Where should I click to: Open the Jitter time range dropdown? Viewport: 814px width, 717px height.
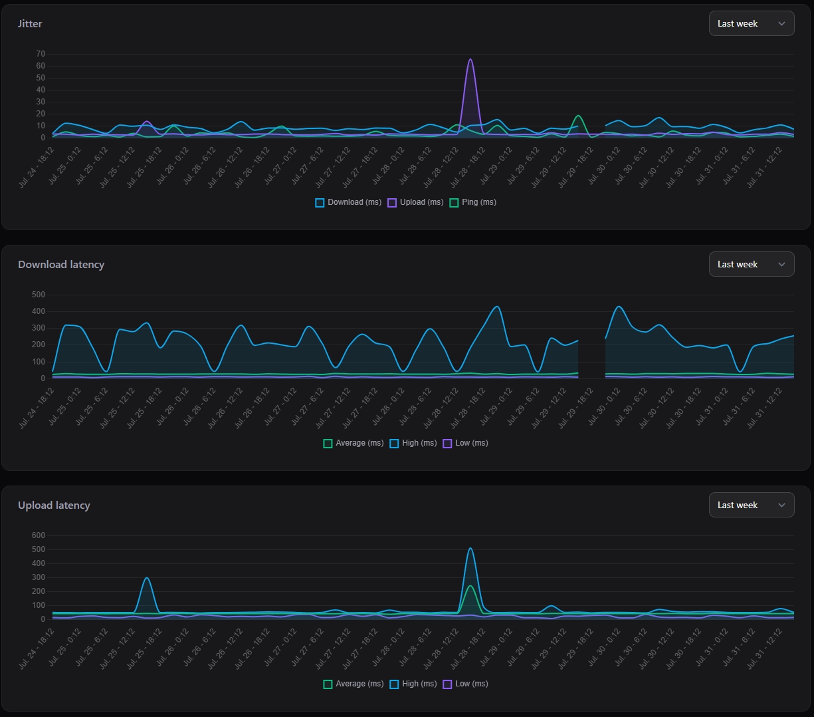point(752,23)
